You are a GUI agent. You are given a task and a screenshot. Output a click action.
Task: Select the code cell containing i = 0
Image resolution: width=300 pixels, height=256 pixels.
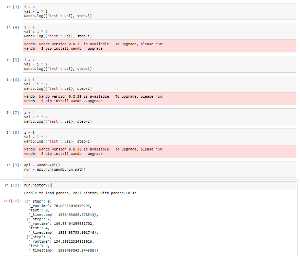[x=69, y=11]
